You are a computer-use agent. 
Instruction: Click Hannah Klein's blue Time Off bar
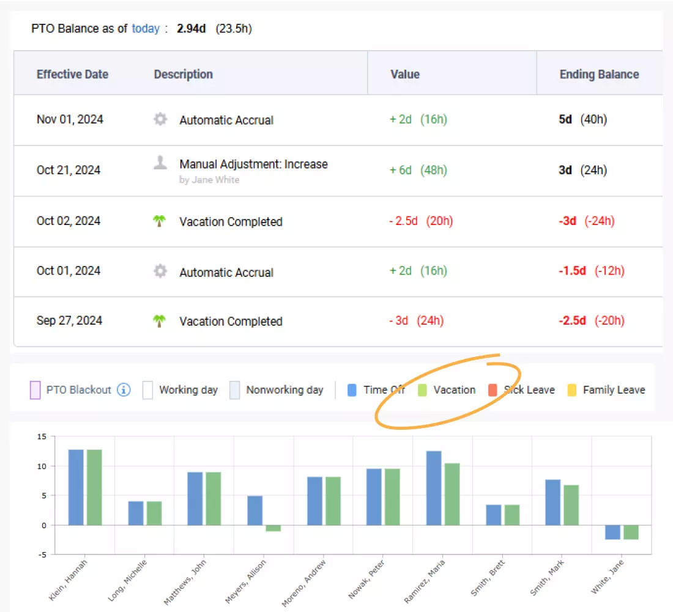click(76, 487)
